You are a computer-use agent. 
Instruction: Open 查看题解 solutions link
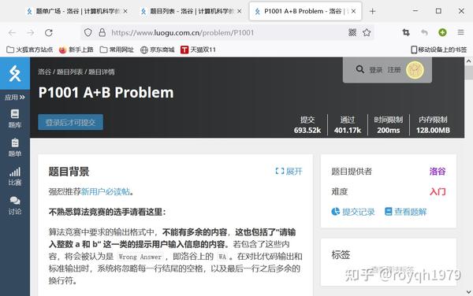tap(406, 212)
